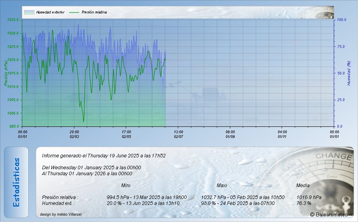Click the 'Media' column header
This screenshot has height=222, width=358.
[x=303, y=186]
